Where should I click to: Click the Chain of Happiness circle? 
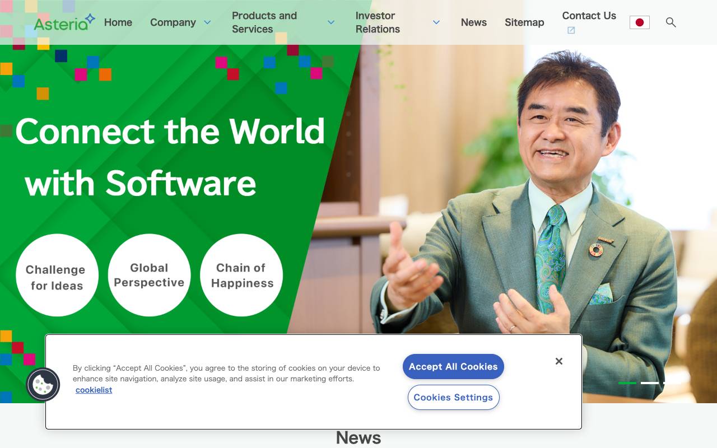click(241, 276)
